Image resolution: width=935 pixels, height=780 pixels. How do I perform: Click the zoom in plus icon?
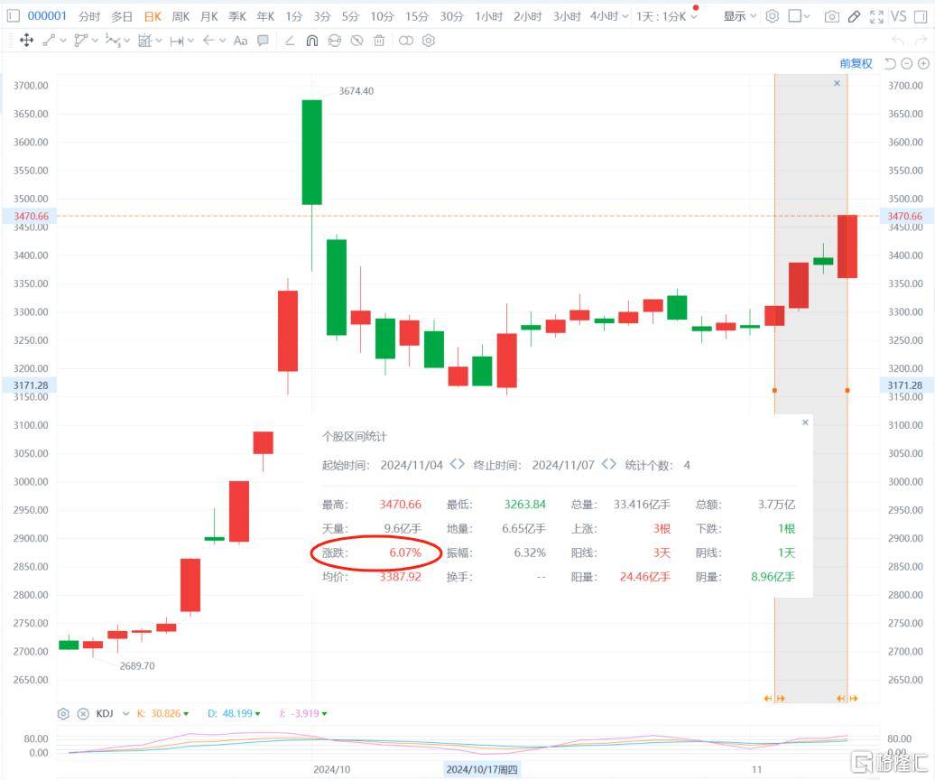click(x=923, y=63)
